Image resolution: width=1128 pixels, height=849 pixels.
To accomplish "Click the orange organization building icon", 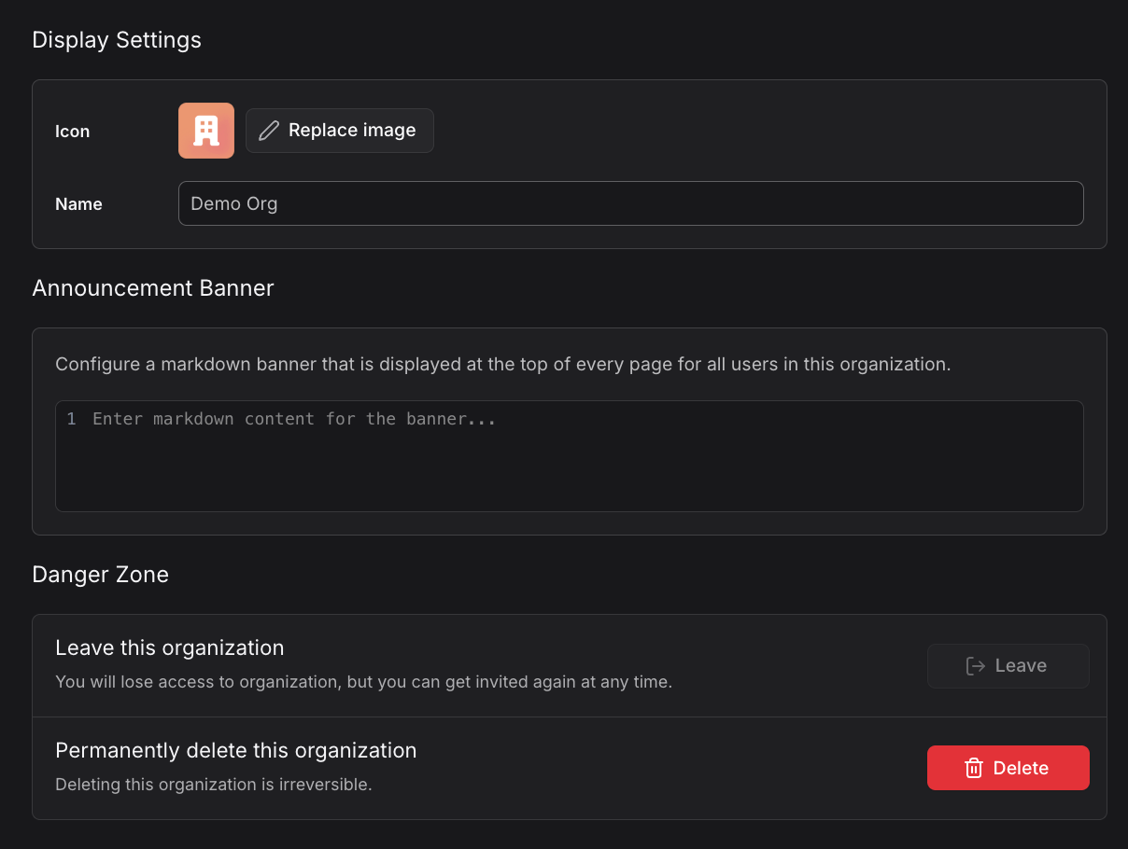I will click(206, 131).
